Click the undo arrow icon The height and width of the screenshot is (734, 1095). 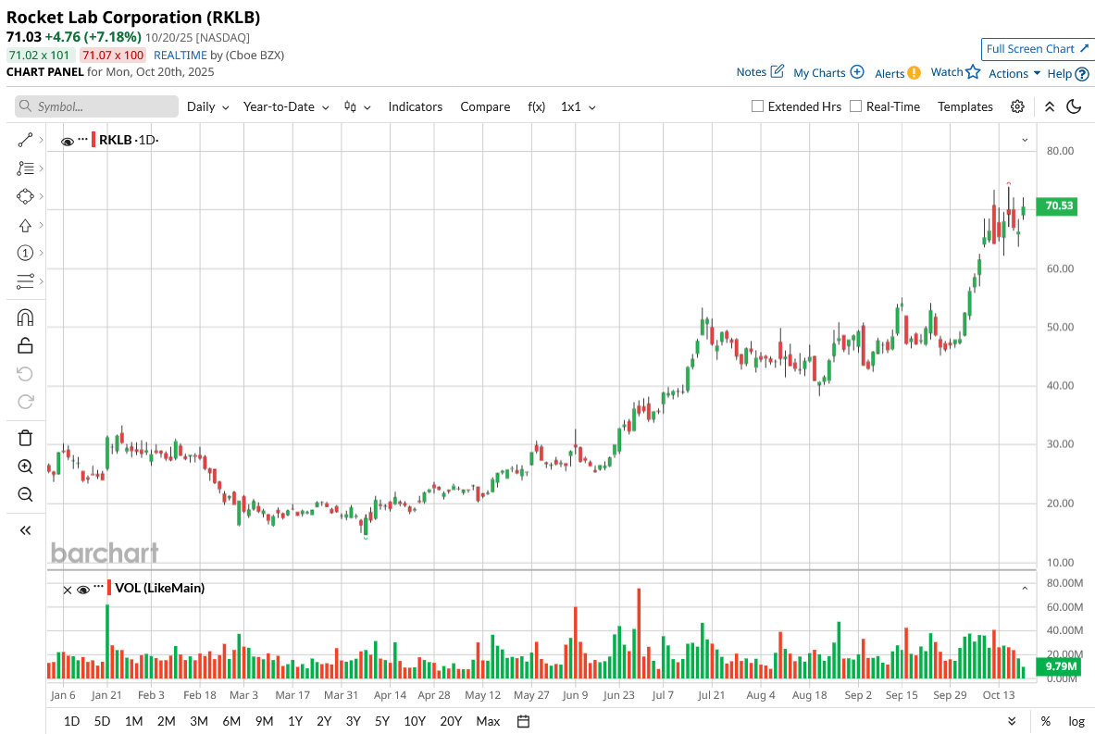click(x=25, y=374)
